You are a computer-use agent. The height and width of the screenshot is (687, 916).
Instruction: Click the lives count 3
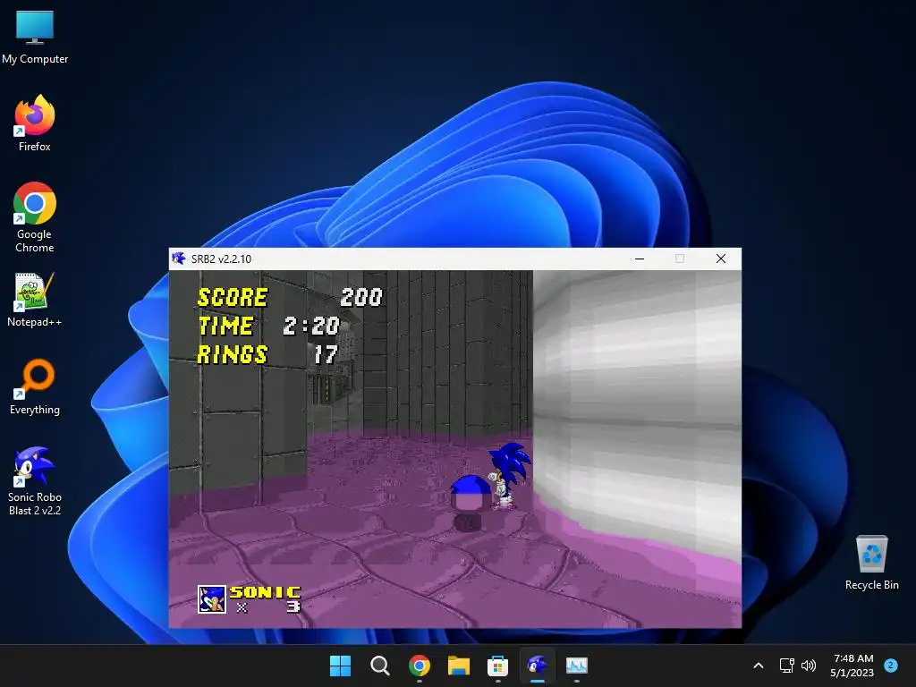click(x=293, y=607)
